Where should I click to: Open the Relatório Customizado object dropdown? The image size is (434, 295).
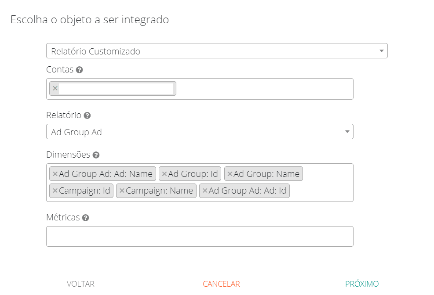point(216,51)
